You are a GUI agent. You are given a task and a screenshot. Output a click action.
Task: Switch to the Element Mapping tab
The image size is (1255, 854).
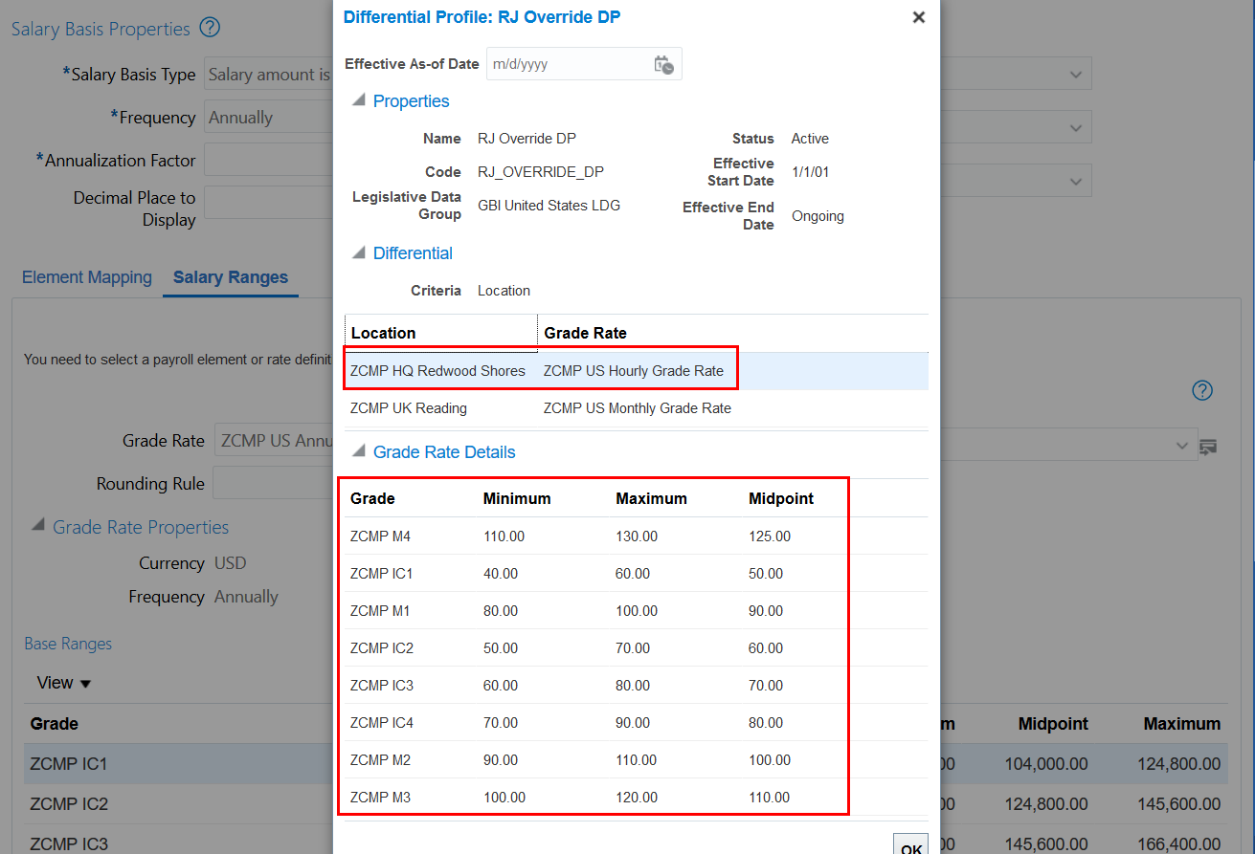[x=87, y=277]
